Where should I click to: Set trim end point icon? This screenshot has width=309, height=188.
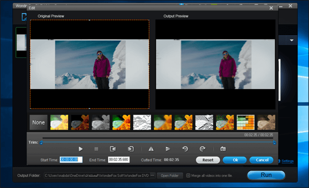(131, 149)
